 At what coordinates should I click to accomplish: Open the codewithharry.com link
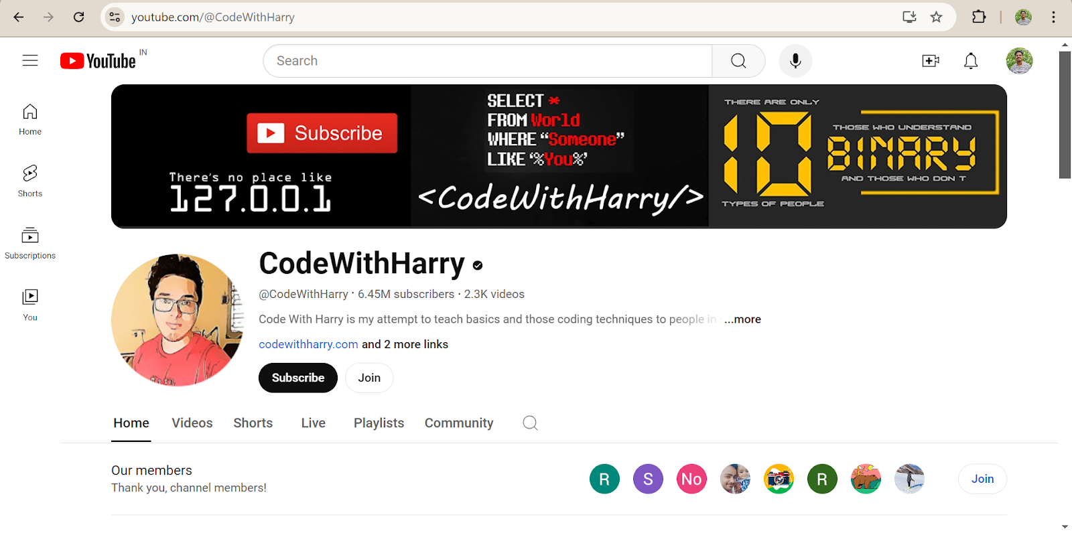pos(308,344)
